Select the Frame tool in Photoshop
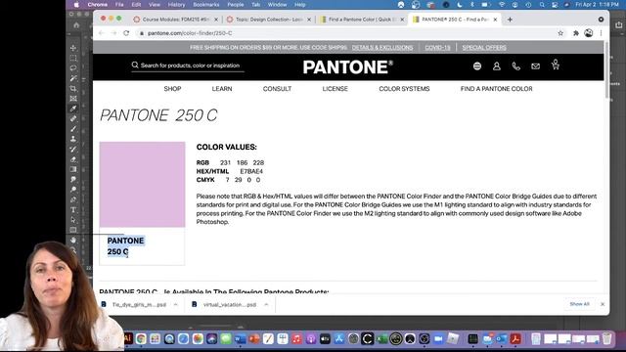Image resolution: width=626 pixels, height=352 pixels. [73, 98]
